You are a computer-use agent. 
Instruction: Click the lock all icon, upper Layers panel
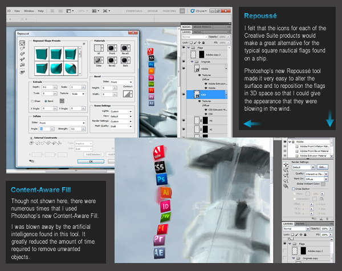[203, 43]
